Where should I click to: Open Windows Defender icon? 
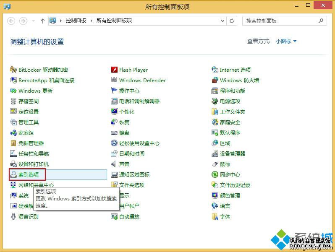(114, 80)
